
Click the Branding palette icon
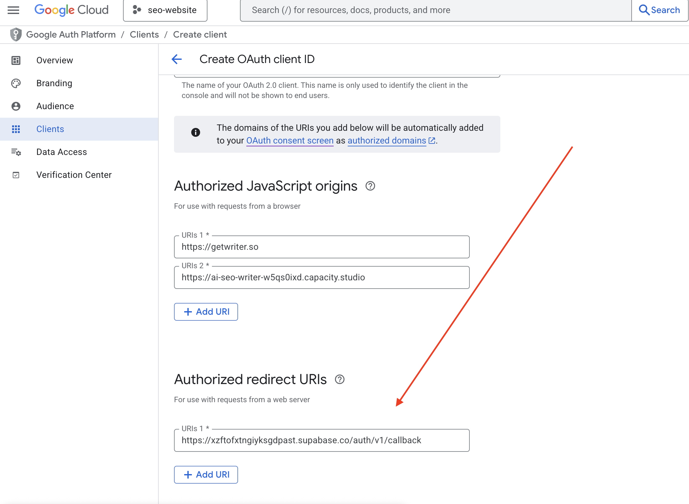tap(16, 83)
